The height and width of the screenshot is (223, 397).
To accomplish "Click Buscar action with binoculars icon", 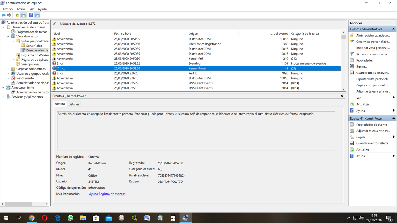I will point(361,67).
